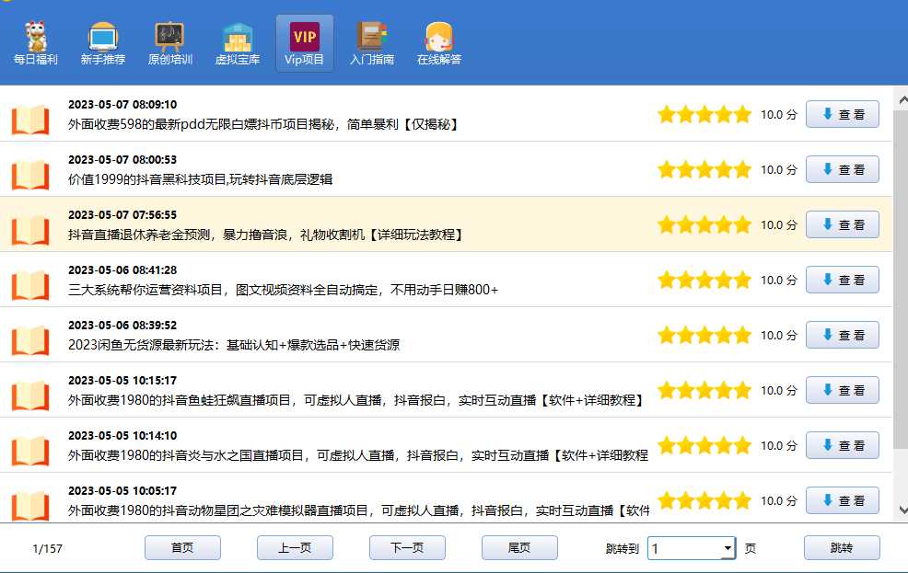The height and width of the screenshot is (573, 908).
Task: Go to next page with 下一页
Action: tap(407, 547)
